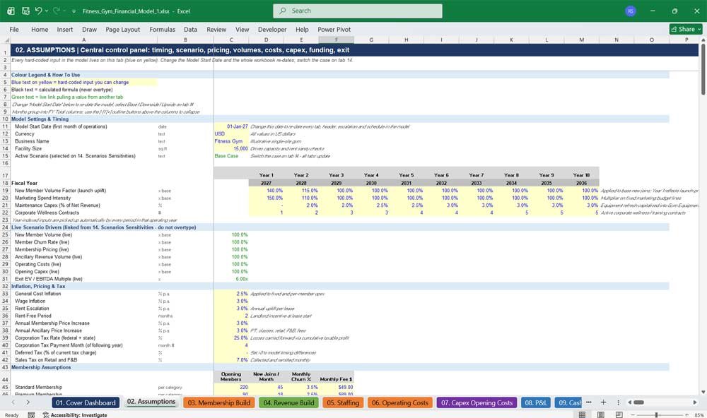Open the 06. Operating Costs sheet
Image resolution: width=707 pixels, height=418 pixels.
point(400,402)
